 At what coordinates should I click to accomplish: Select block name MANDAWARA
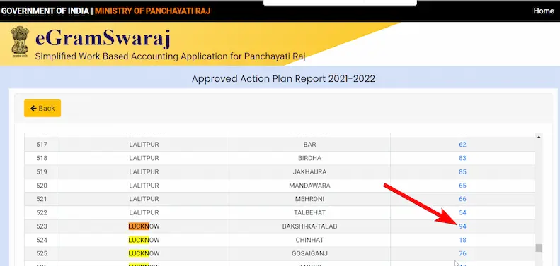(x=309, y=186)
